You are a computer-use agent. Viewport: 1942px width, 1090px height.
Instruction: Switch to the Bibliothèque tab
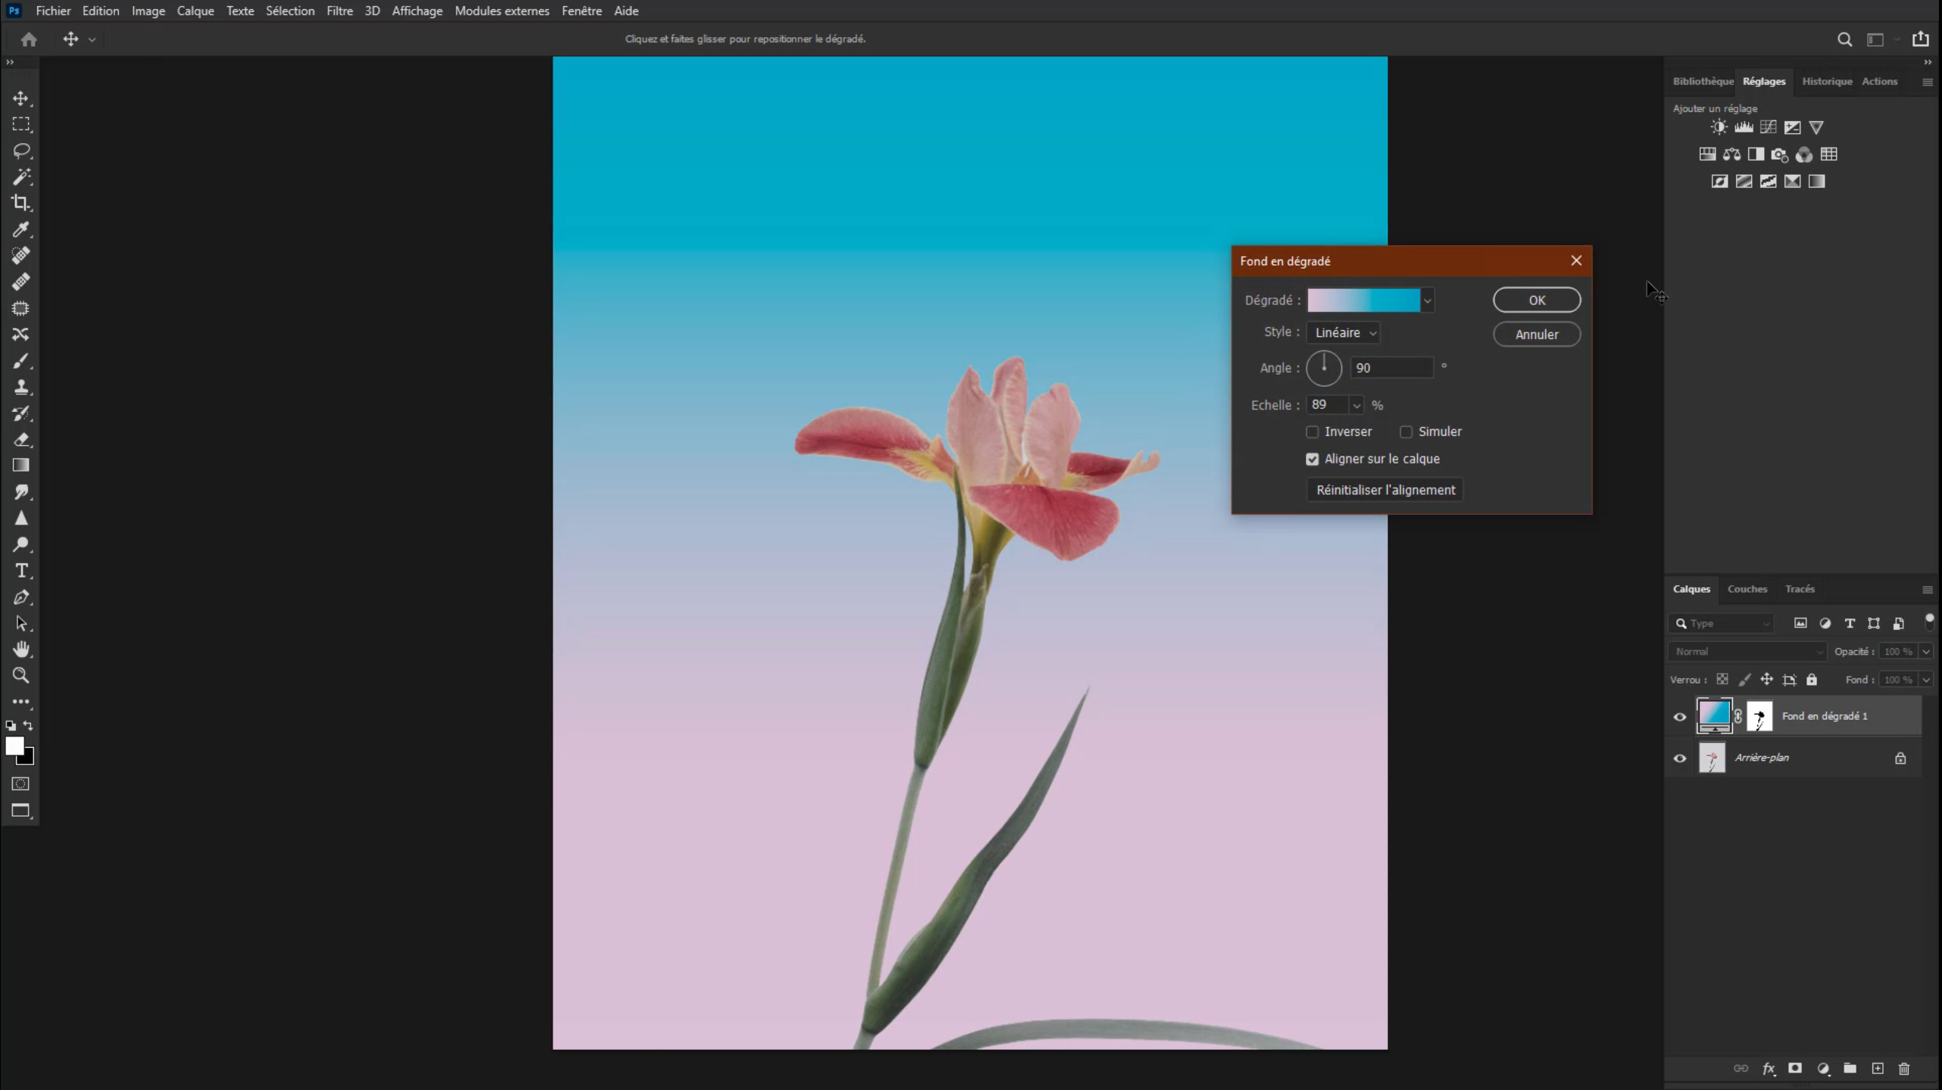coord(1703,81)
